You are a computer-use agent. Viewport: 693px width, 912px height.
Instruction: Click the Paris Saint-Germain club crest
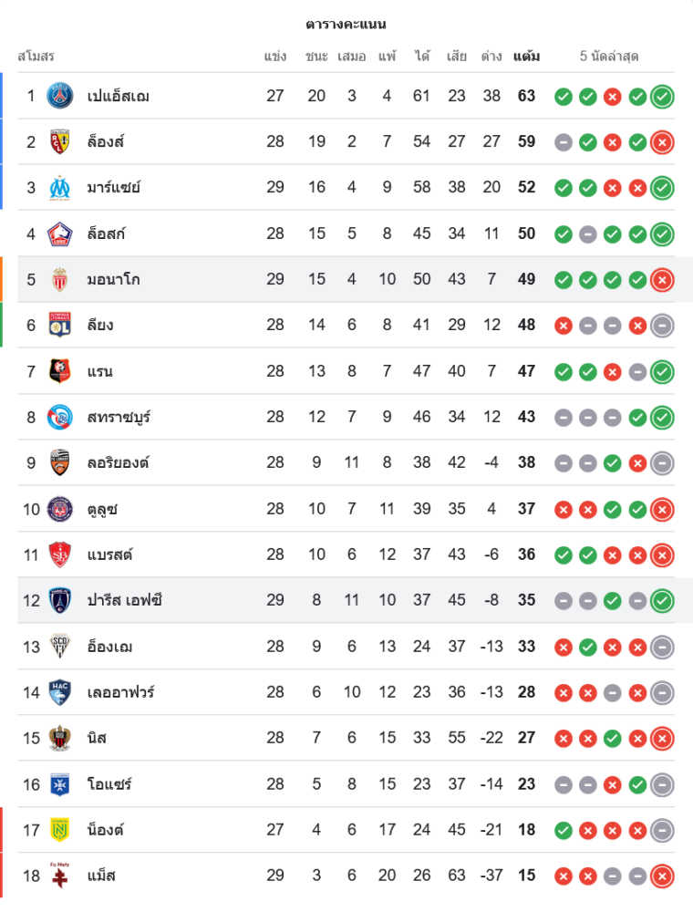click(60, 96)
